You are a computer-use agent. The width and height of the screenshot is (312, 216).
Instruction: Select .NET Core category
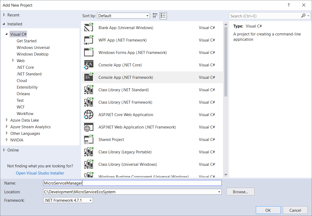25,67
